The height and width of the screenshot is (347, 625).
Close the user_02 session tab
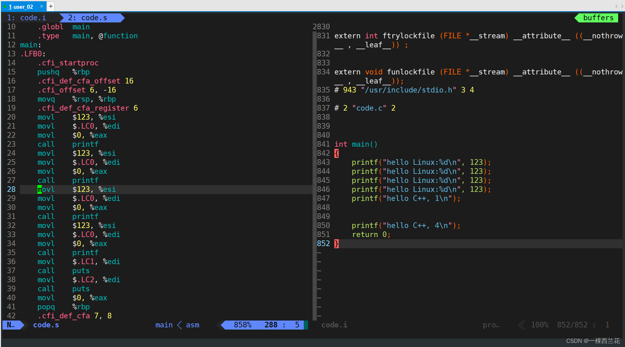point(41,6)
